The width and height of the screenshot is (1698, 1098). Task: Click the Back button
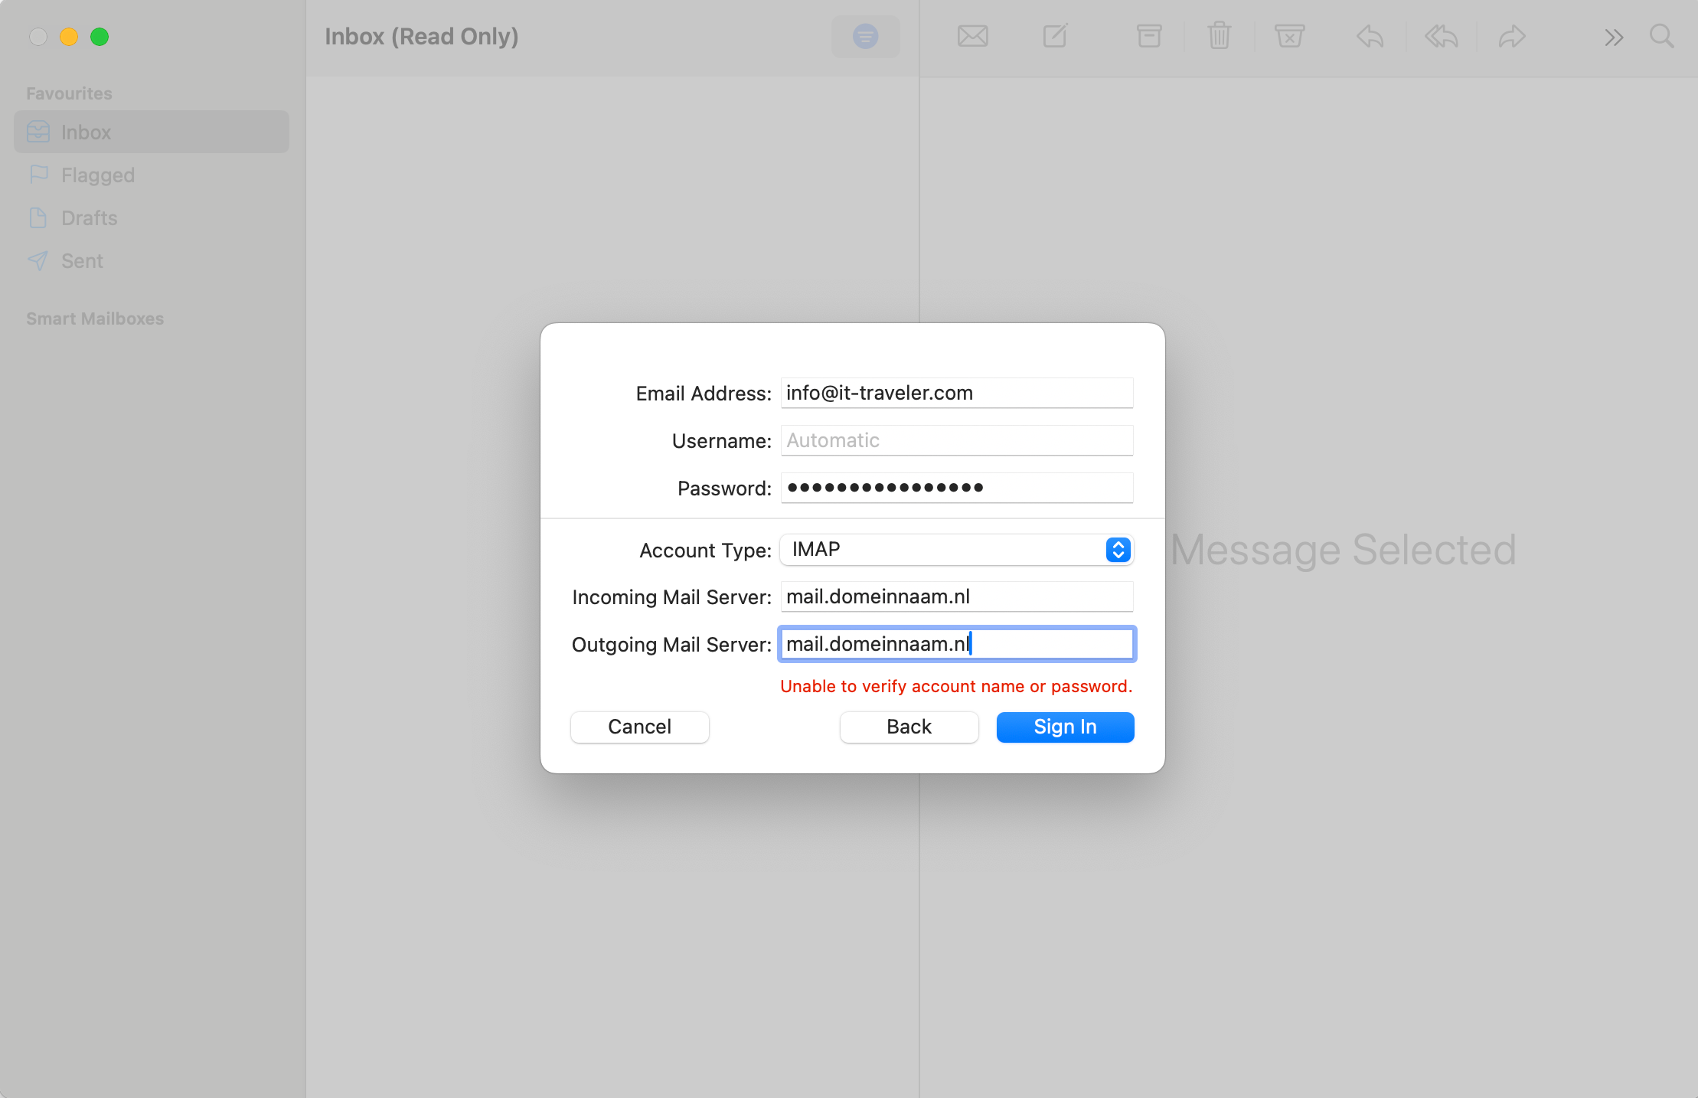point(909,727)
